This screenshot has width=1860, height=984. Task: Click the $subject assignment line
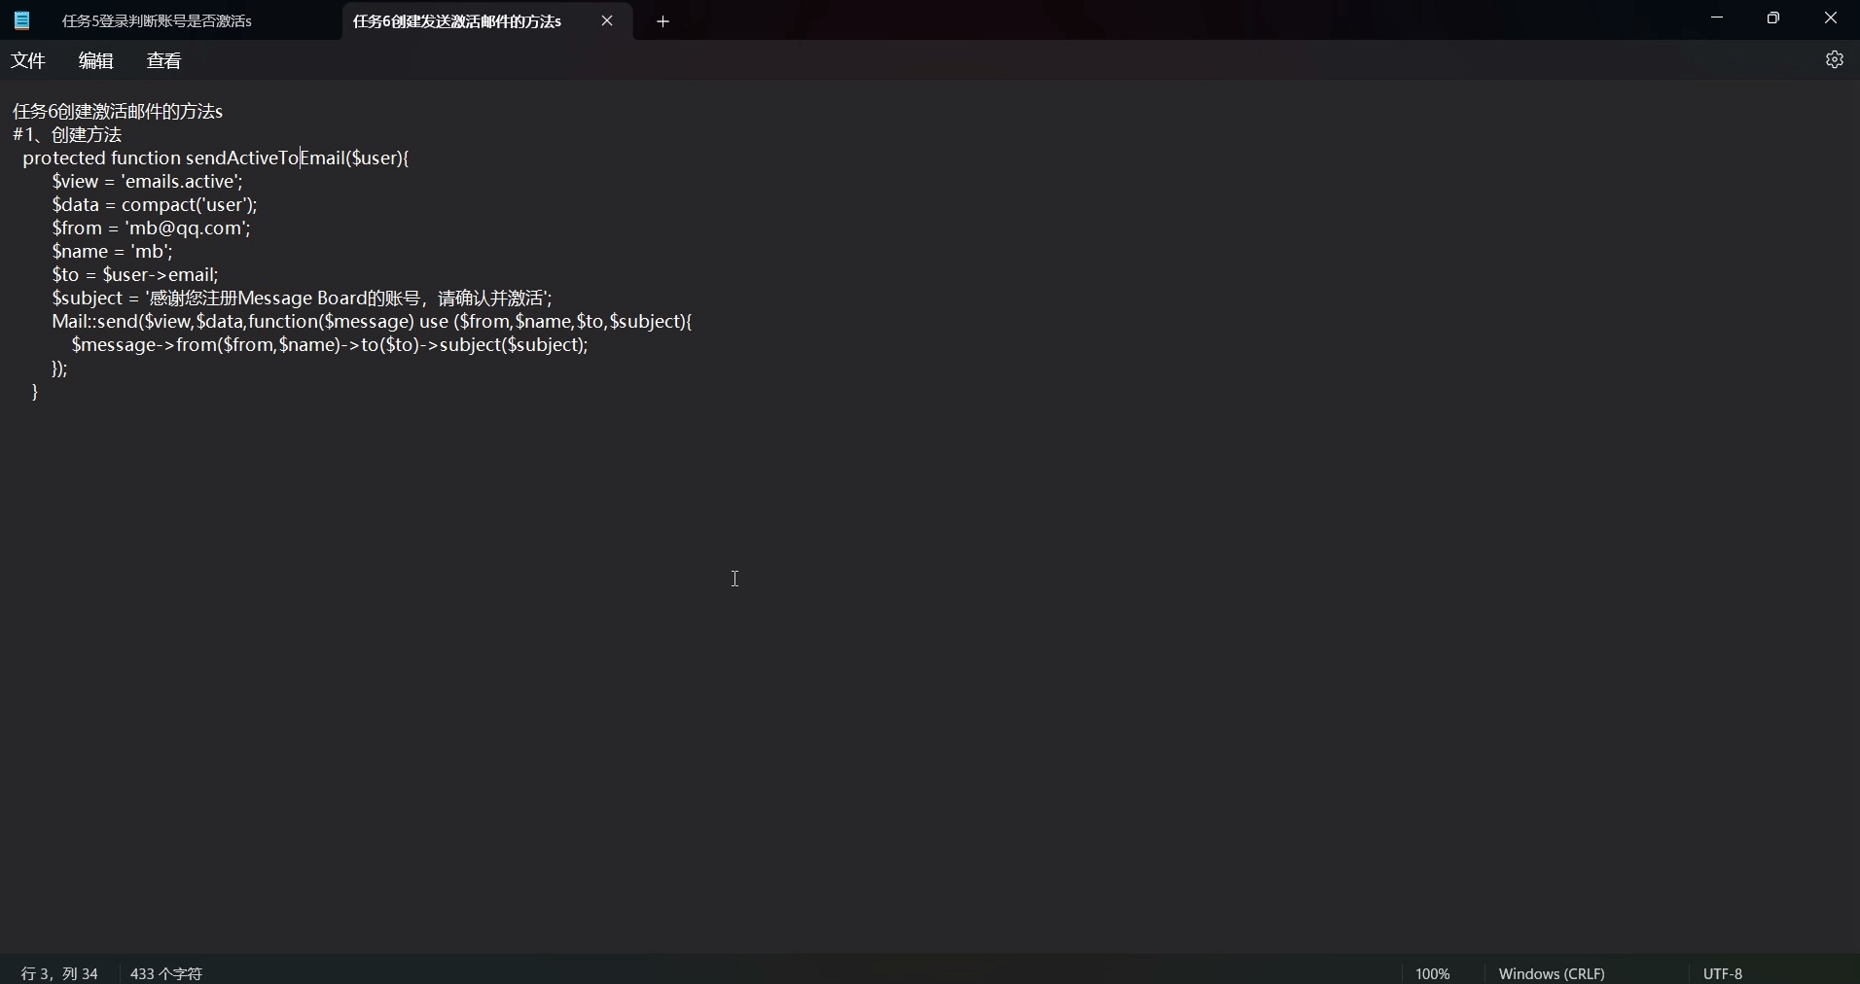(x=302, y=299)
